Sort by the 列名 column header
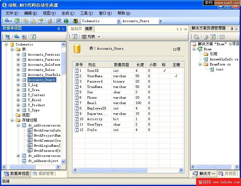The width and height of the screenshot is (241, 186). pos(98,65)
